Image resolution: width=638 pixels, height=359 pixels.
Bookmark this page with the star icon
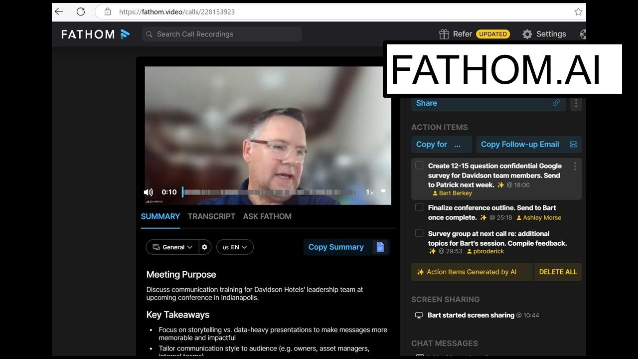tap(578, 11)
